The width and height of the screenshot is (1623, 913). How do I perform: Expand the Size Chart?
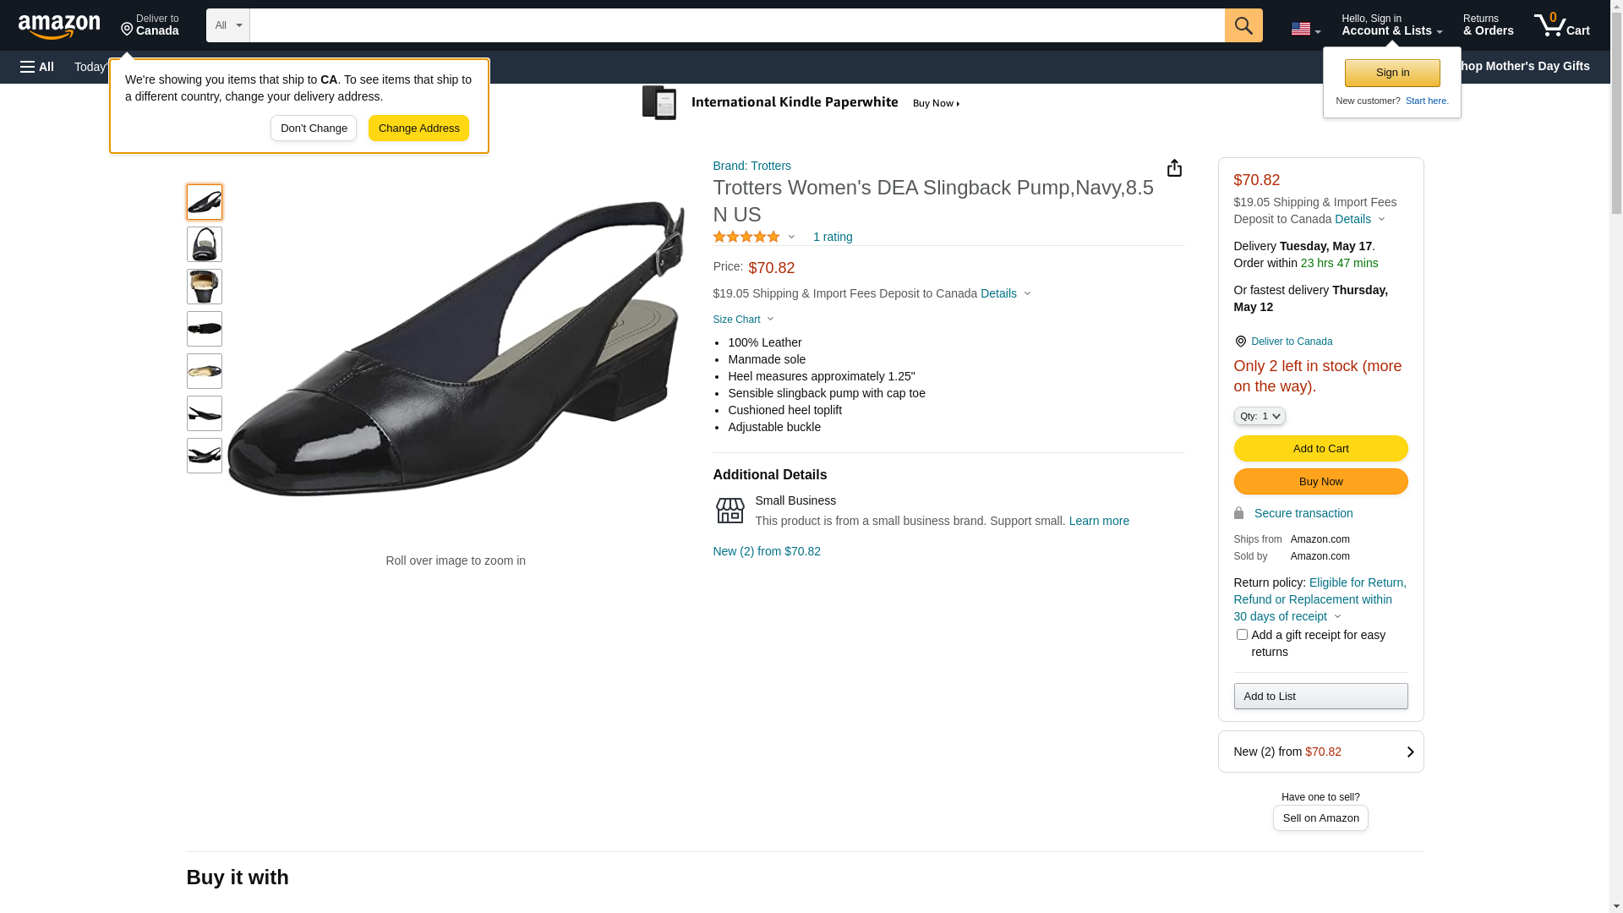click(x=743, y=320)
